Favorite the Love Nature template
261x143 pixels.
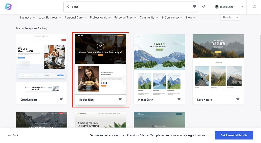pyautogui.click(x=238, y=99)
